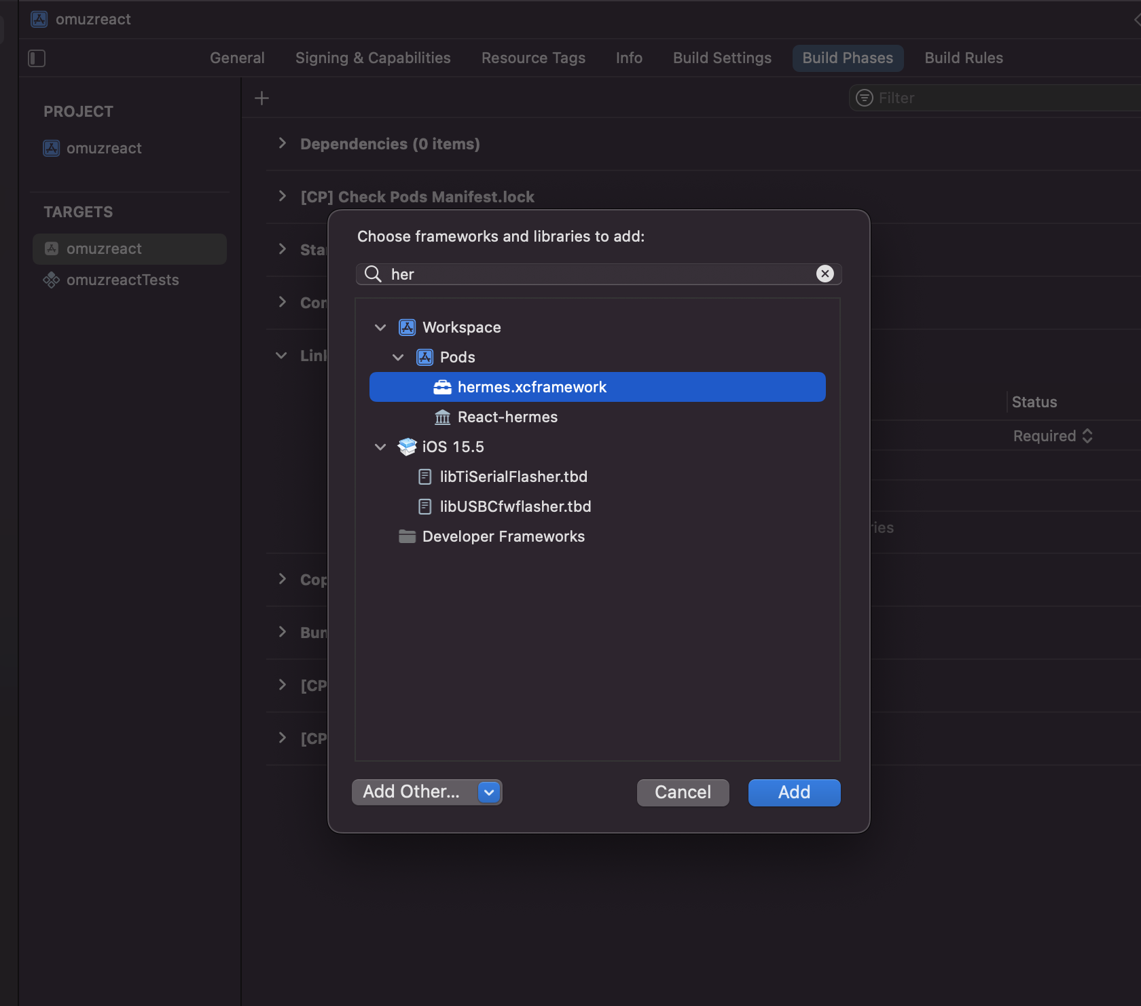Click the Developer Frameworks folder icon
Image resolution: width=1141 pixels, height=1006 pixels.
coord(407,536)
